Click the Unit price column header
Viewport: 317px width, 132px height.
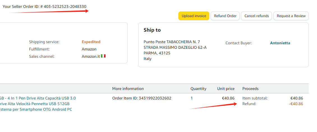coord(226,89)
